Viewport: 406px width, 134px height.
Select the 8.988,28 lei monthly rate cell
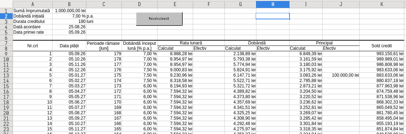(x=175, y=54)
